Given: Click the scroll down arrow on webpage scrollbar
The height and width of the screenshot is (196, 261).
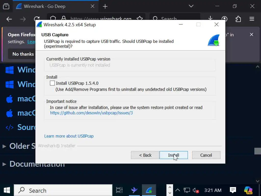Looking at the screenshot, I should click(257, 181).
